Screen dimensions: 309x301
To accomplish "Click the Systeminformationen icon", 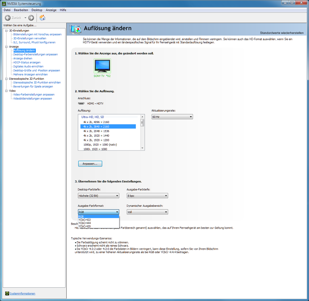I will point(7,293).
